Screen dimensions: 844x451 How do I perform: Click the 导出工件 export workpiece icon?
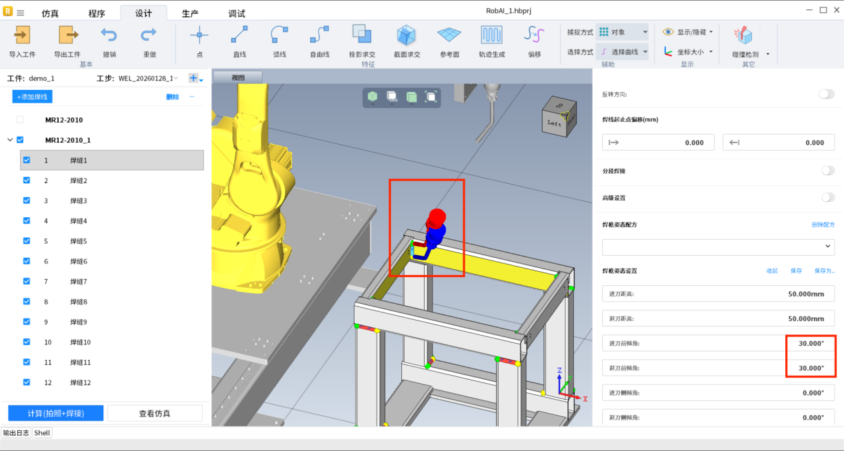pyautogui.click(x=67, y=35)
